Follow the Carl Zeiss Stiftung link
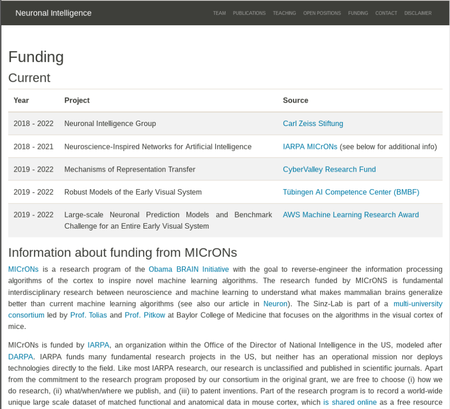Screen dimensions: 450x409 [313, 124]
